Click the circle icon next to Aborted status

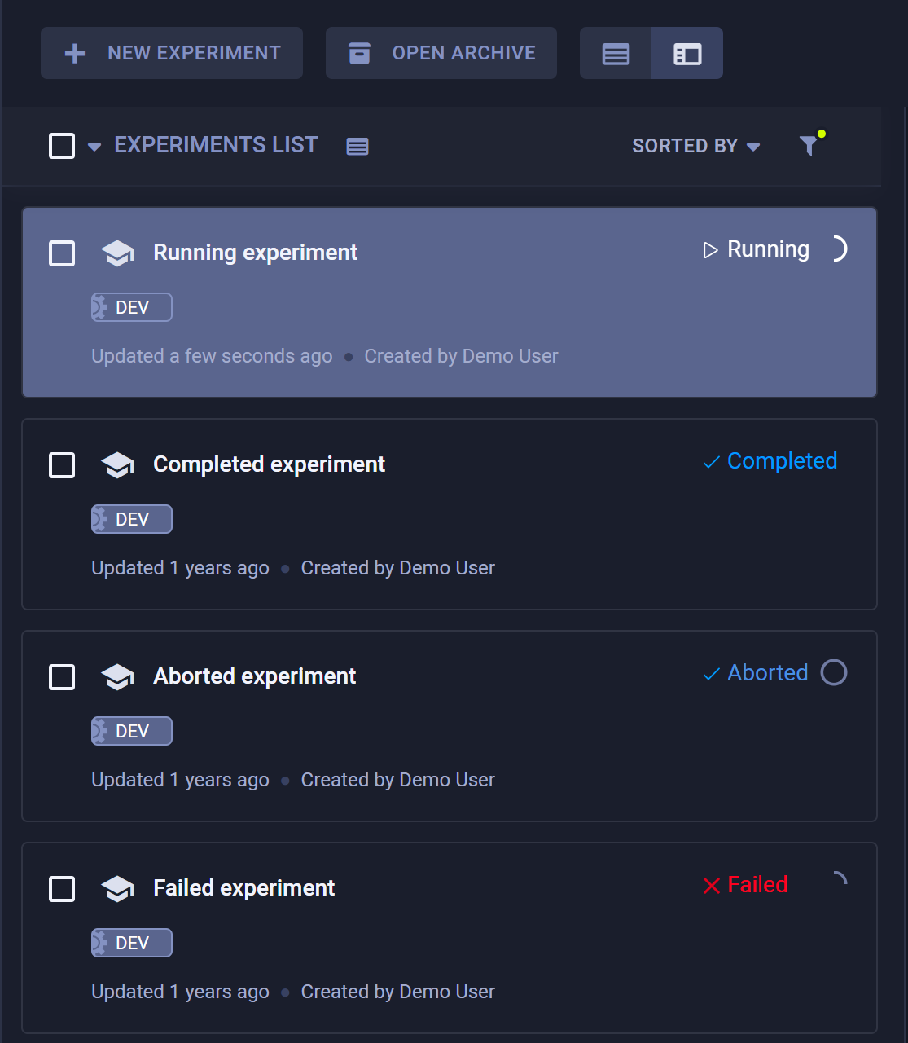(833, 672)
